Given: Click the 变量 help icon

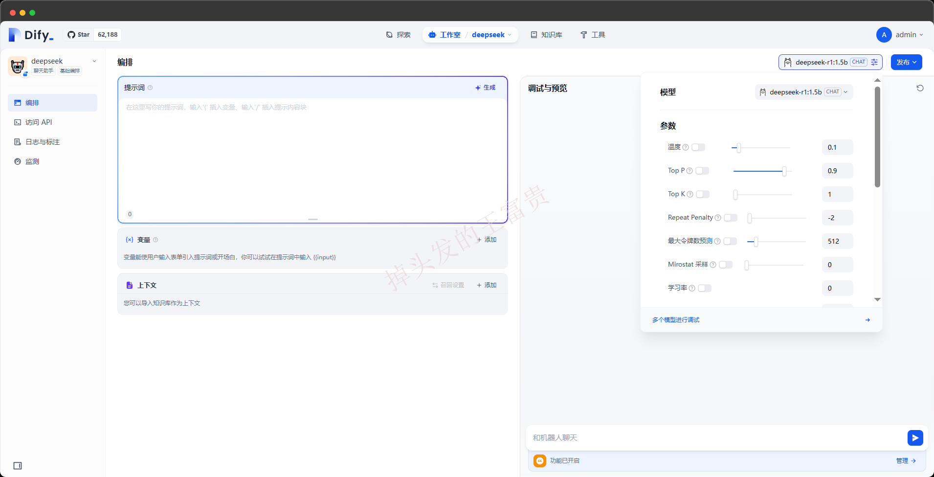Looking at the screenshot, I should click(x=156, y=240).
